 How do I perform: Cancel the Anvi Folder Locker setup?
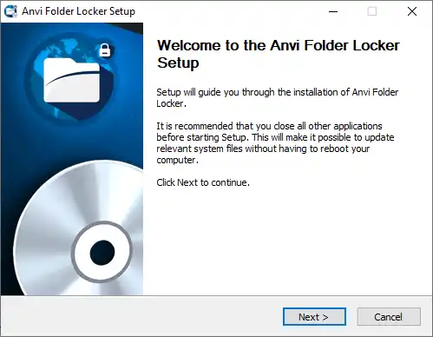coord(389,317)
